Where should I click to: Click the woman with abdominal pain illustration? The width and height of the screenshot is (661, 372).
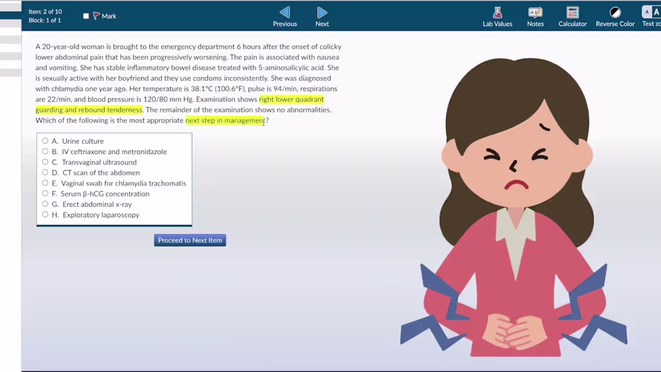pos(514,207)
